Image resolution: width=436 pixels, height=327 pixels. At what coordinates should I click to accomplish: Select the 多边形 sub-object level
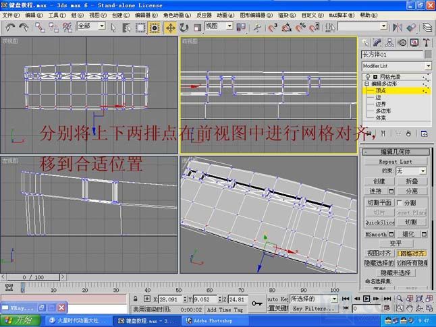[383, 111]
